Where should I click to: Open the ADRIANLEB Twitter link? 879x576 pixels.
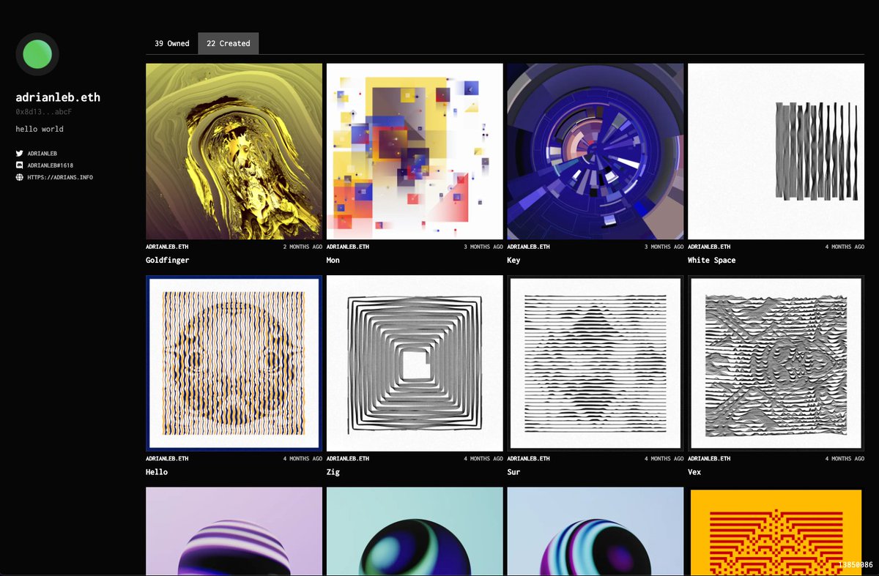pyautogui.click(x=42, y=154)
